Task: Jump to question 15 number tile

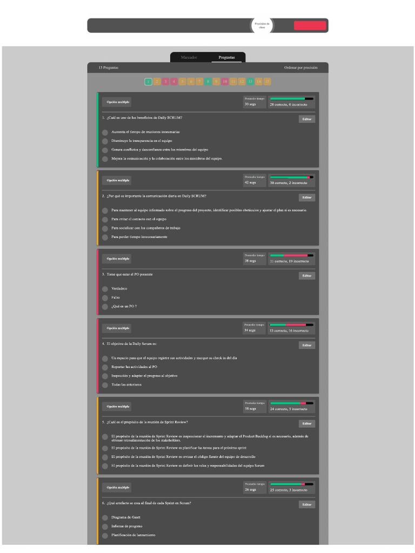Action: tap(267, 82)
